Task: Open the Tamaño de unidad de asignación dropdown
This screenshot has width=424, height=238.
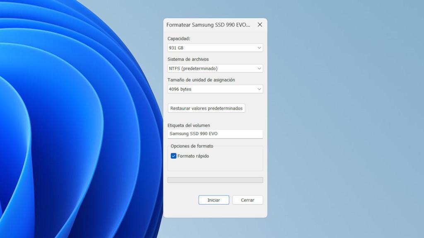Action: pos(260,89)
